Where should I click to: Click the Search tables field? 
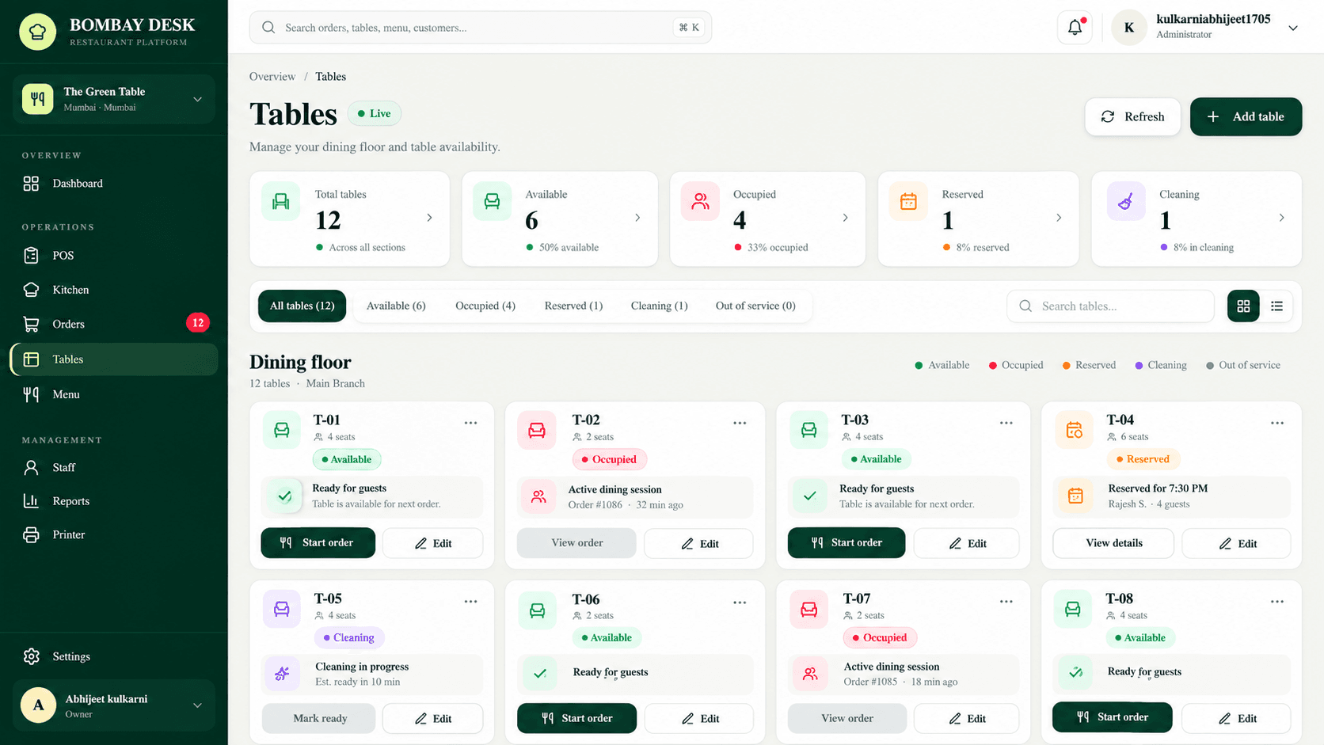(x=1110, y=306)
